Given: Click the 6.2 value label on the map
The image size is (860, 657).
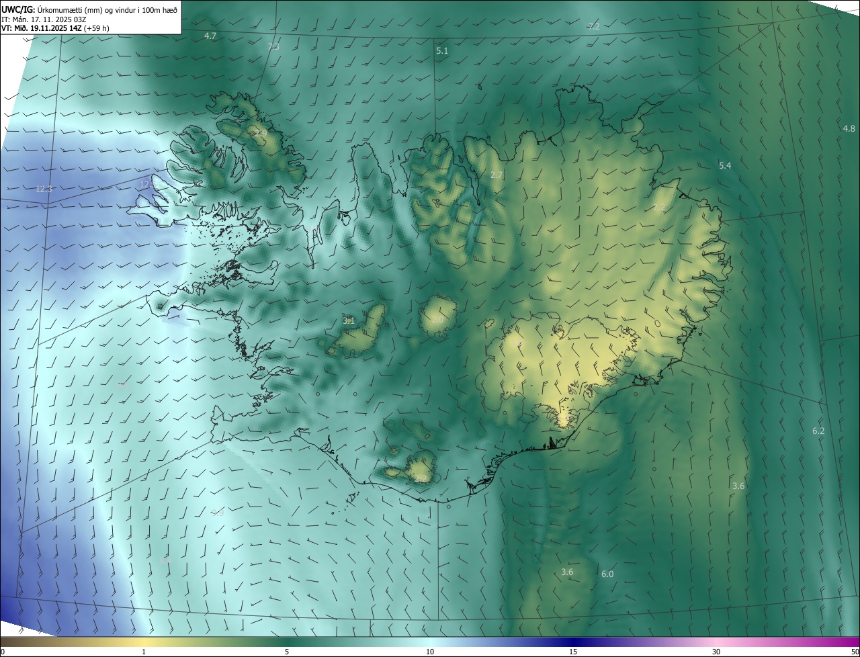Looking at the screenshot, I should [x=818, y=431].
